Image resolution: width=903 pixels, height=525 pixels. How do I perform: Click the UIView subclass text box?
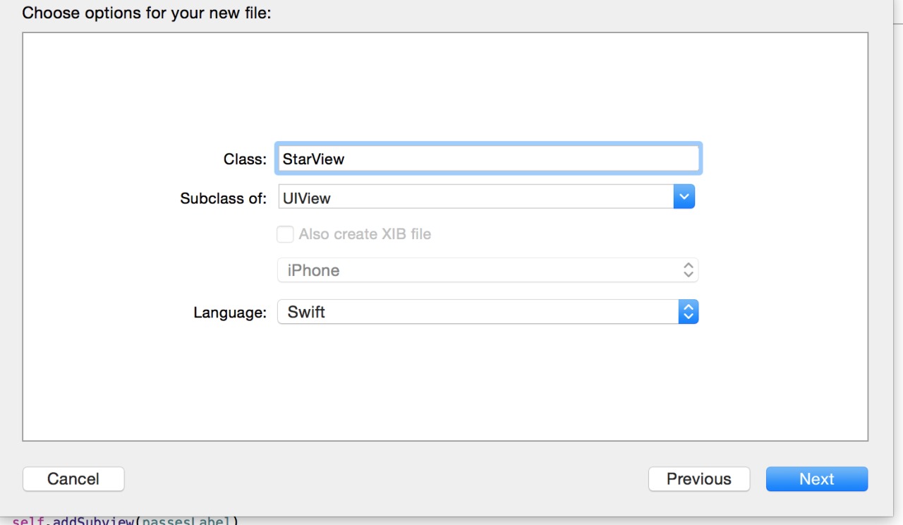point(476,198)
